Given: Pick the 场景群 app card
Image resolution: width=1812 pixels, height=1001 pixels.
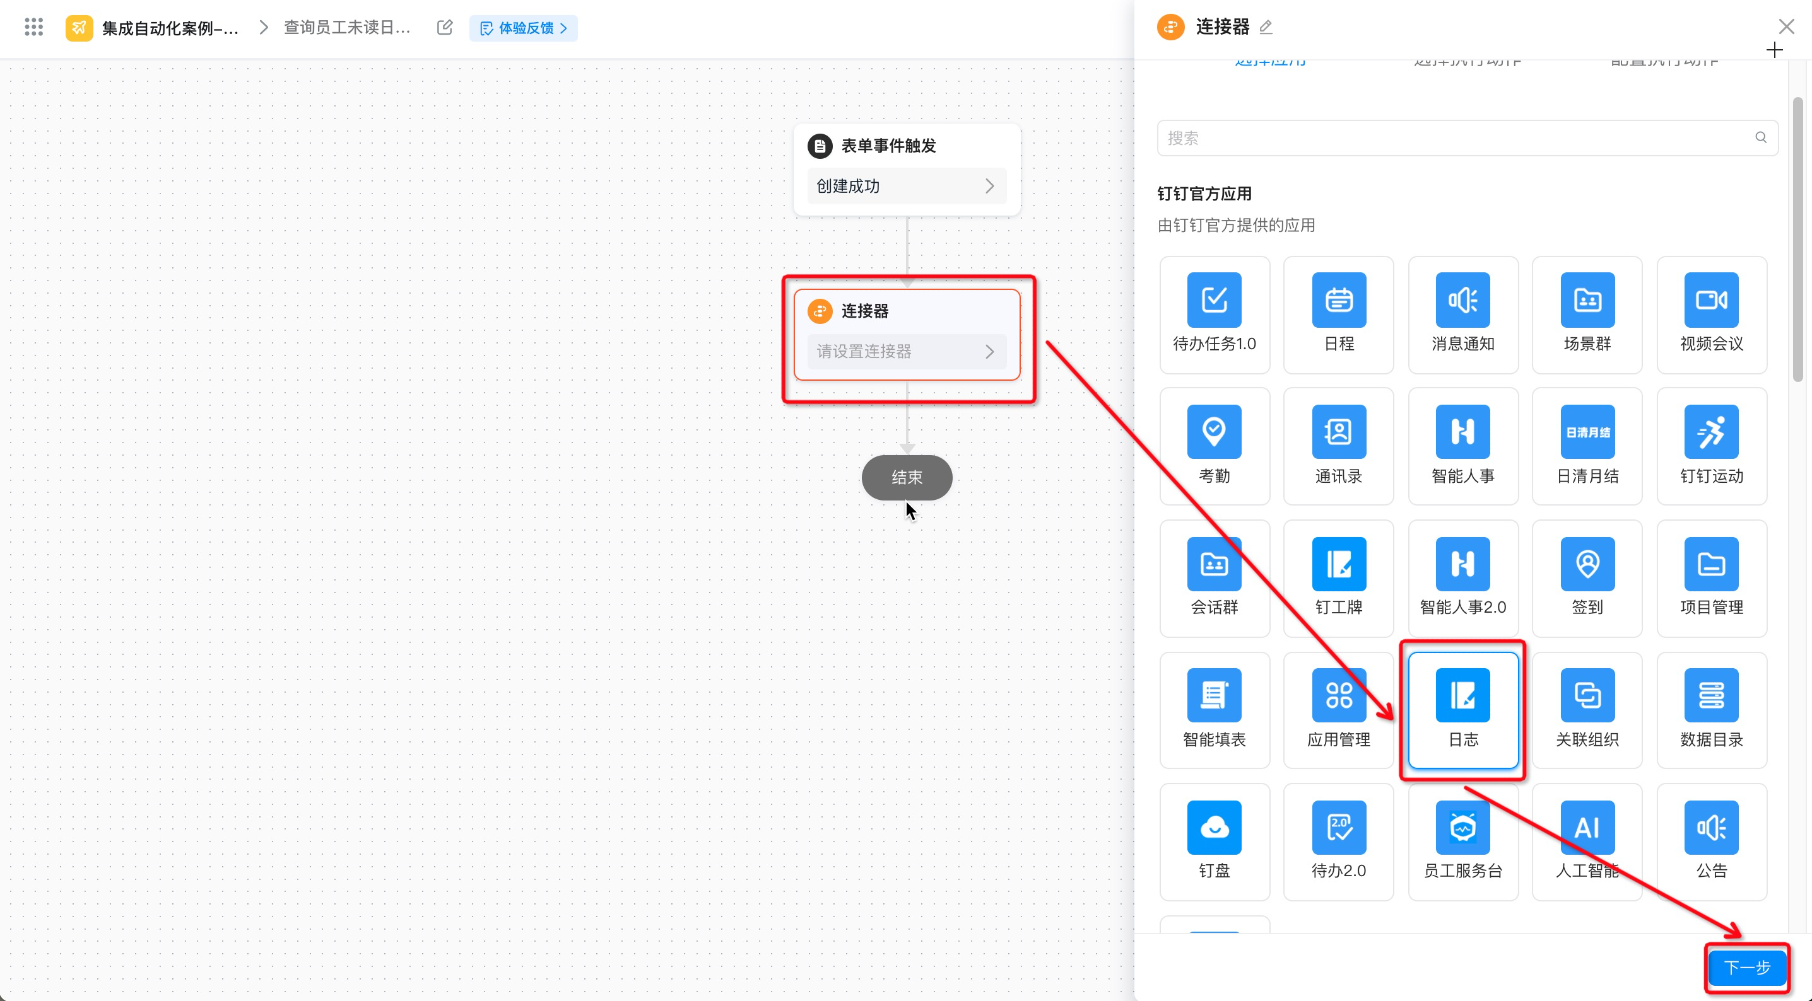Looking at the screenshot, I should tap(1587, 314).
